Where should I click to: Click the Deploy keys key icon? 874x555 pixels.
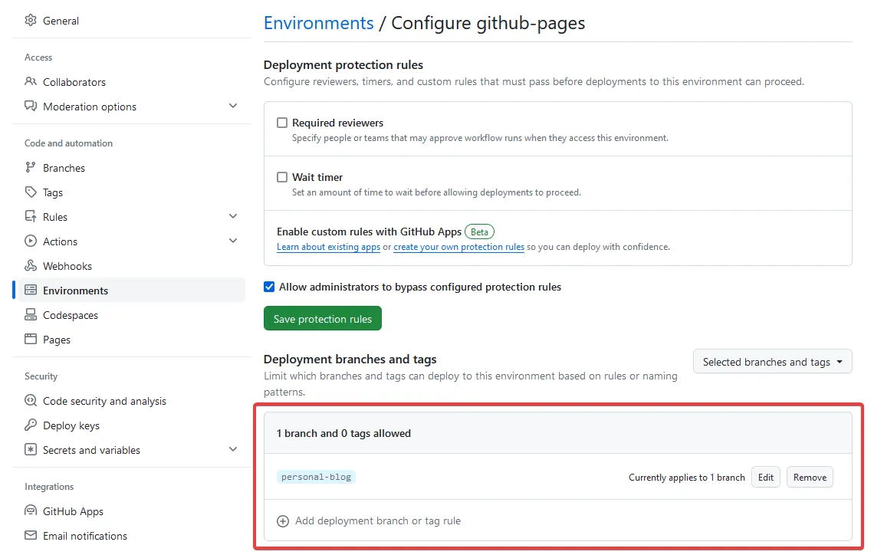31,425
